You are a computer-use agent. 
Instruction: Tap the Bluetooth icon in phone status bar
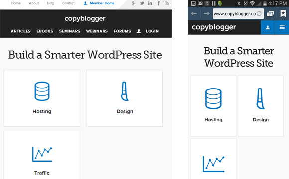point(239,3)
